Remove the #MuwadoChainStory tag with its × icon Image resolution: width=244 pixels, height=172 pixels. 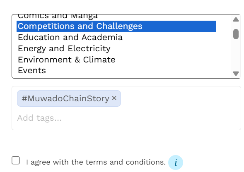[x=114, y=98]
